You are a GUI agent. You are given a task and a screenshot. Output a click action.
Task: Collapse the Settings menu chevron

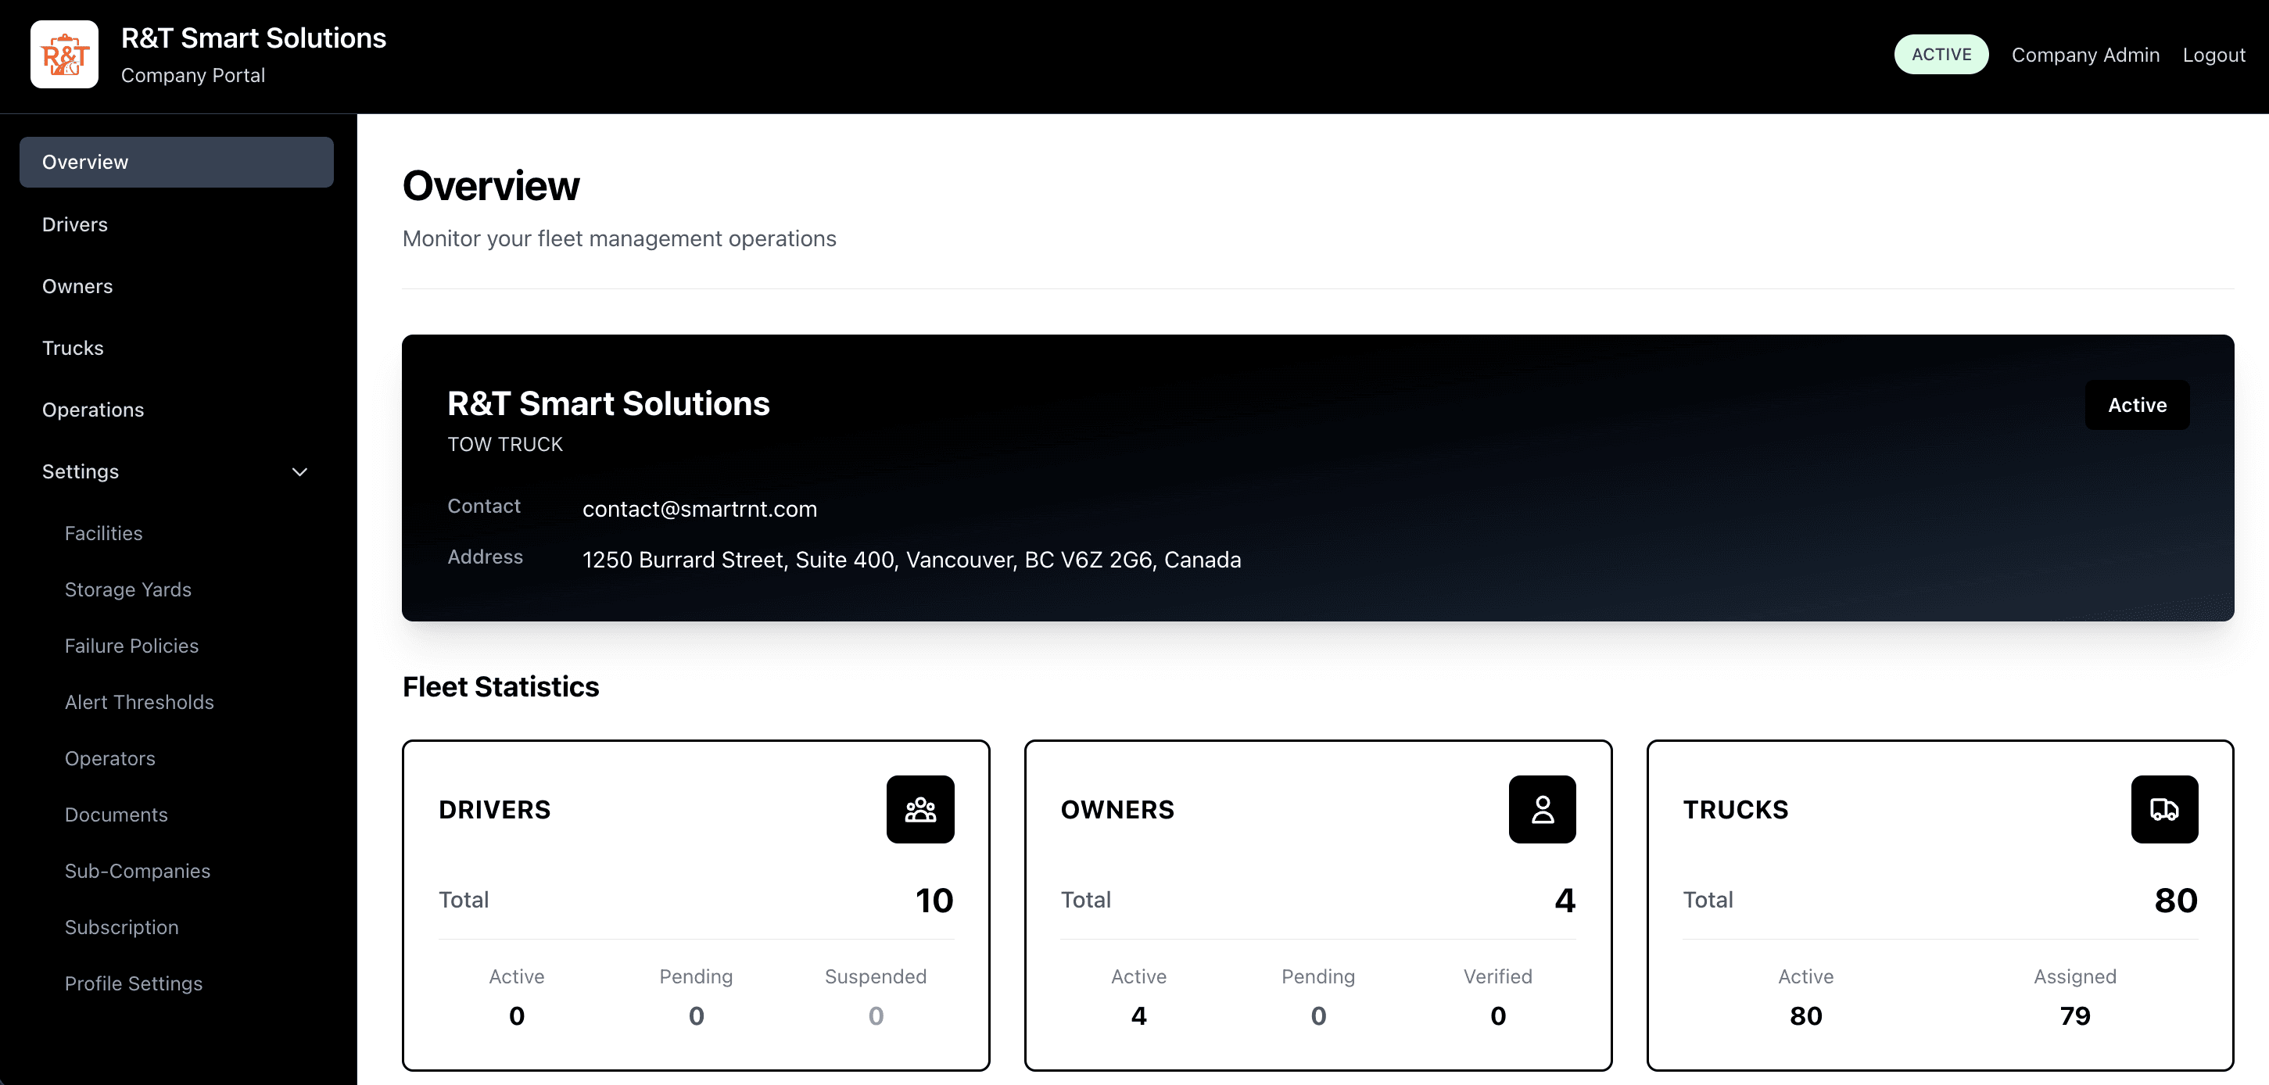click(x=299, y=472)
